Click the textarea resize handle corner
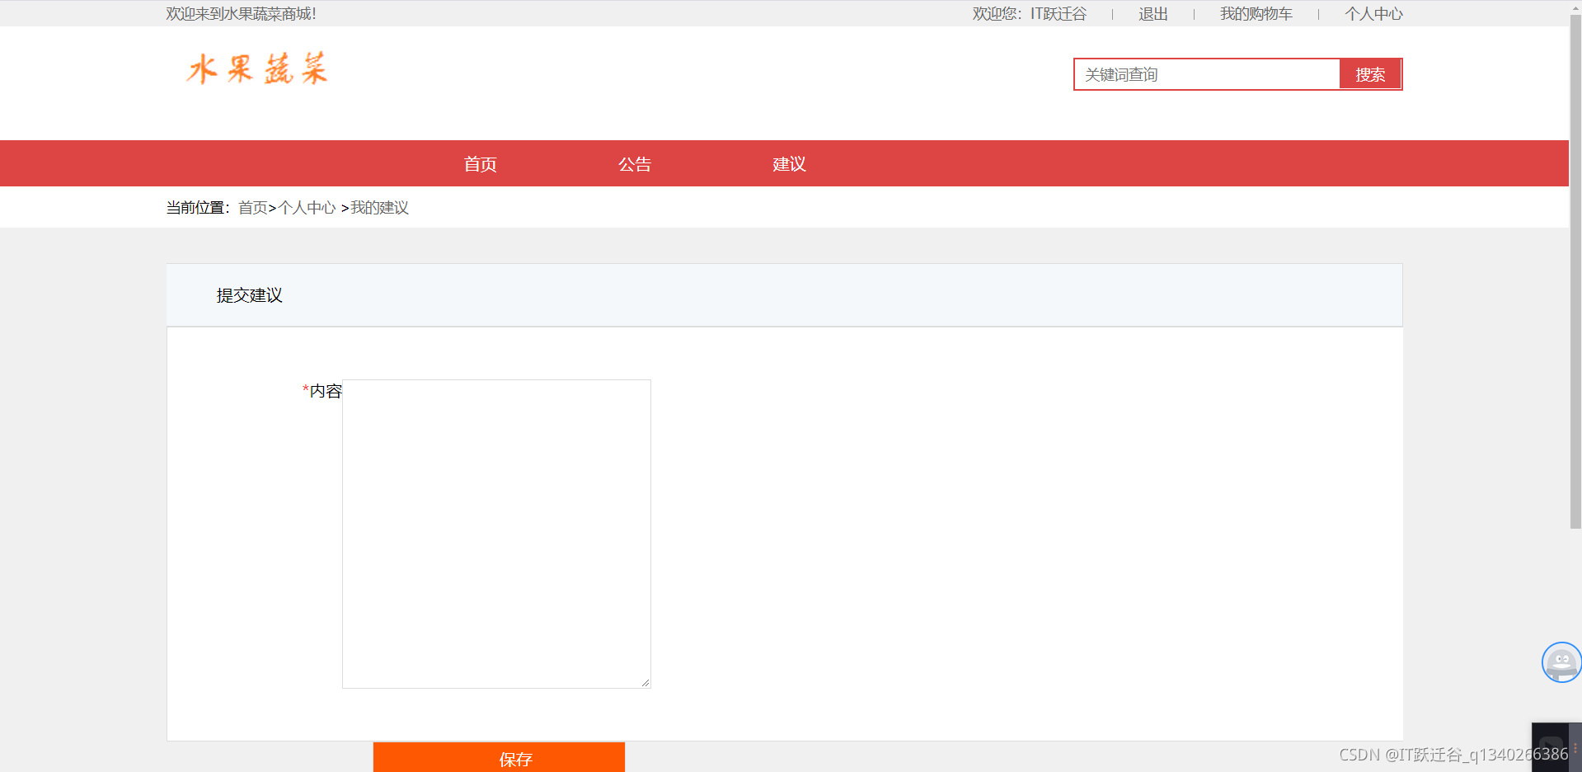Viewport: 1582px width, 772px height. tap(645, 683)
